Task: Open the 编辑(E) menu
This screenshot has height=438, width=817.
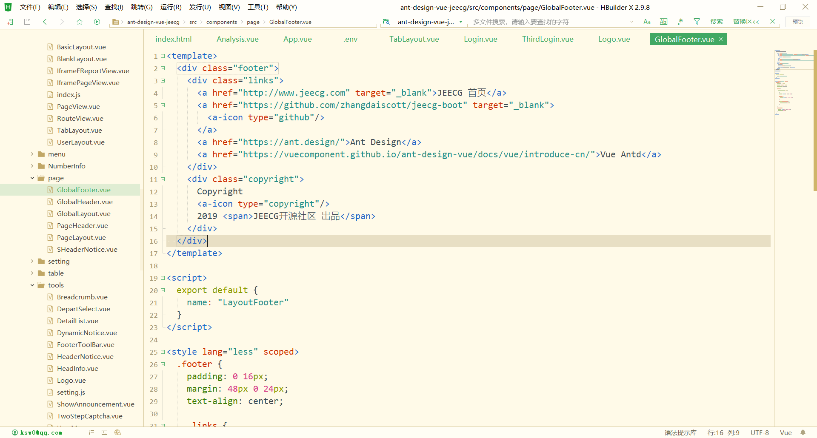Action: [58, 7]
